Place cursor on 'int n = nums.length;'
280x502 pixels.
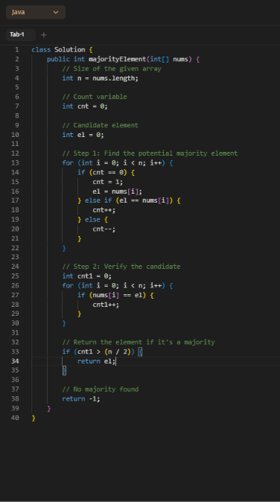click(101, 78)
